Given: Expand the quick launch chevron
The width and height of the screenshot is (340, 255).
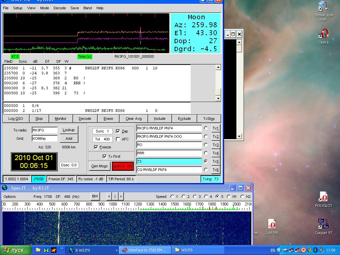Looking at the screenshot, I should click(61, 248).
